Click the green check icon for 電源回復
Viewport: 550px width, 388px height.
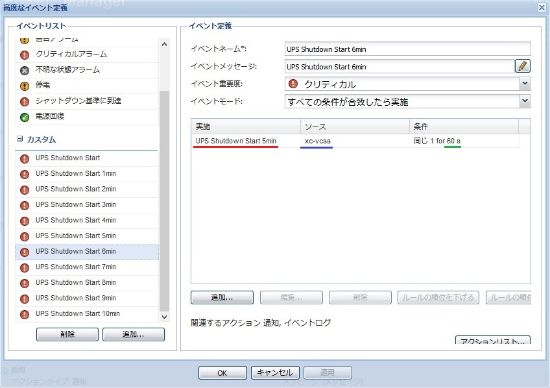pyautogui.click(x=25, y=117)
